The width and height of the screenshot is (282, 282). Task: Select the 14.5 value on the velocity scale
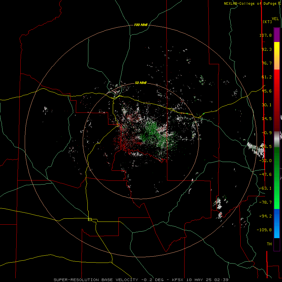coord(267,119)
